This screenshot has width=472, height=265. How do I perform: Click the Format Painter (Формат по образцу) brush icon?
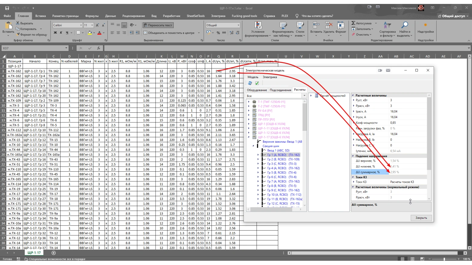[x=18, y=34]
